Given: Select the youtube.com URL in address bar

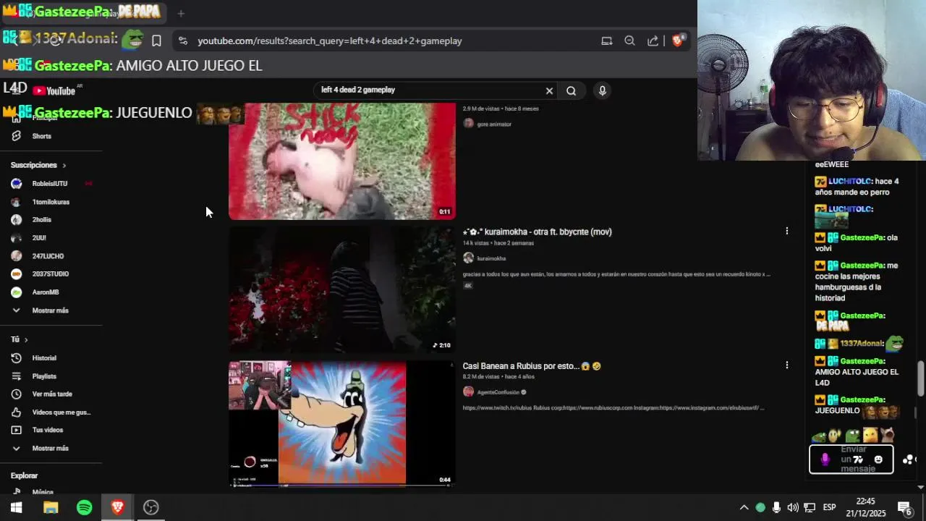Looking at the screenshot, I should pos(330,41).
